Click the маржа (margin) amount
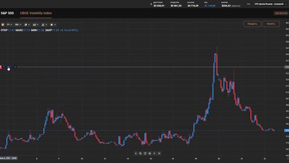This screenshot has height=163, width=289. [x=226, y=6]
